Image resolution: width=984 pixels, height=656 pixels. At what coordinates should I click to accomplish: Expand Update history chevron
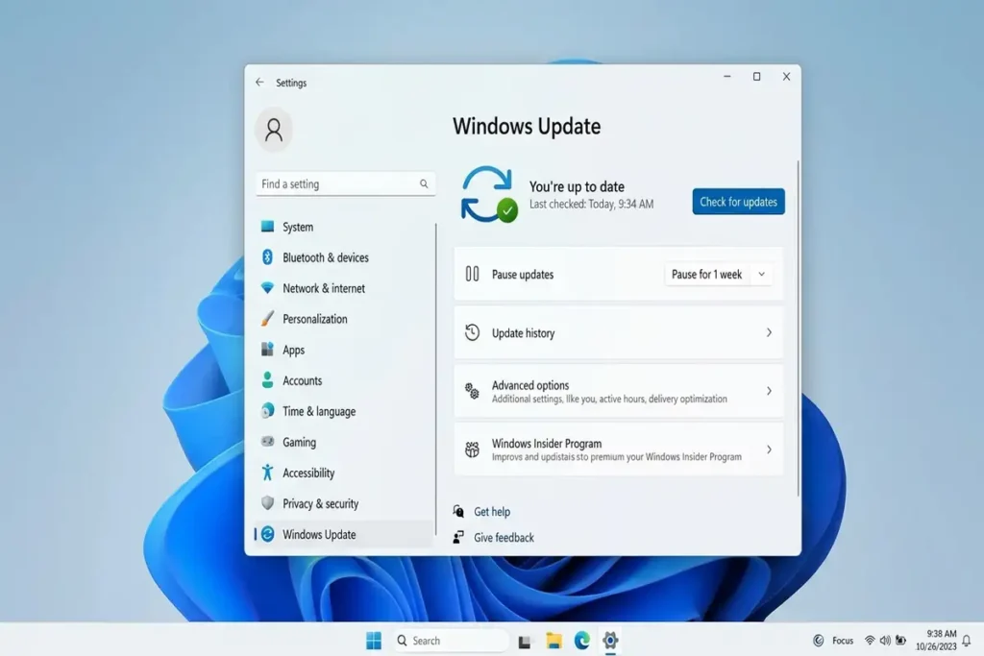(x=769, y=332)
